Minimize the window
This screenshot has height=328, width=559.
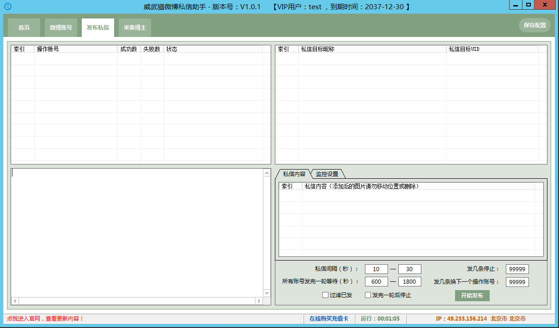point(516,5)
